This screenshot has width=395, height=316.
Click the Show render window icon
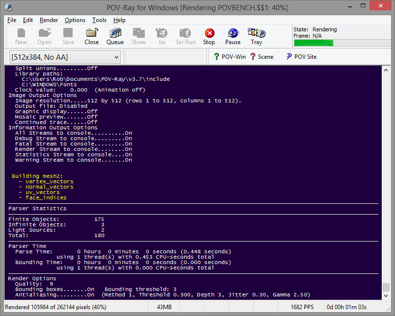pyautogui.click(x=138, y=36)
